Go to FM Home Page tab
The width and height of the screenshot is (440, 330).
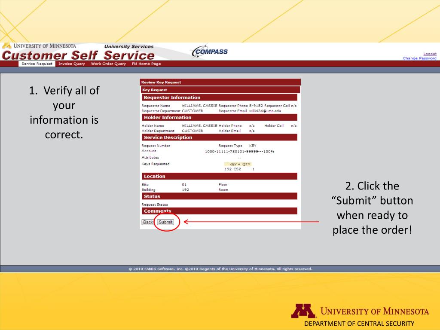coord(146,64)
